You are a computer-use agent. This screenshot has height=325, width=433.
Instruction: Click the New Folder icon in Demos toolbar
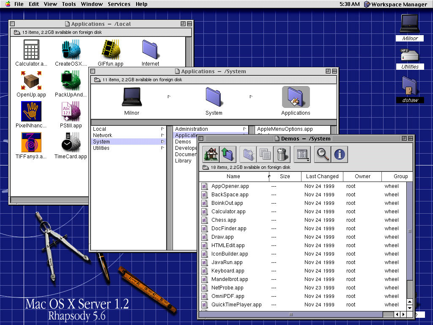click(248, 154)
